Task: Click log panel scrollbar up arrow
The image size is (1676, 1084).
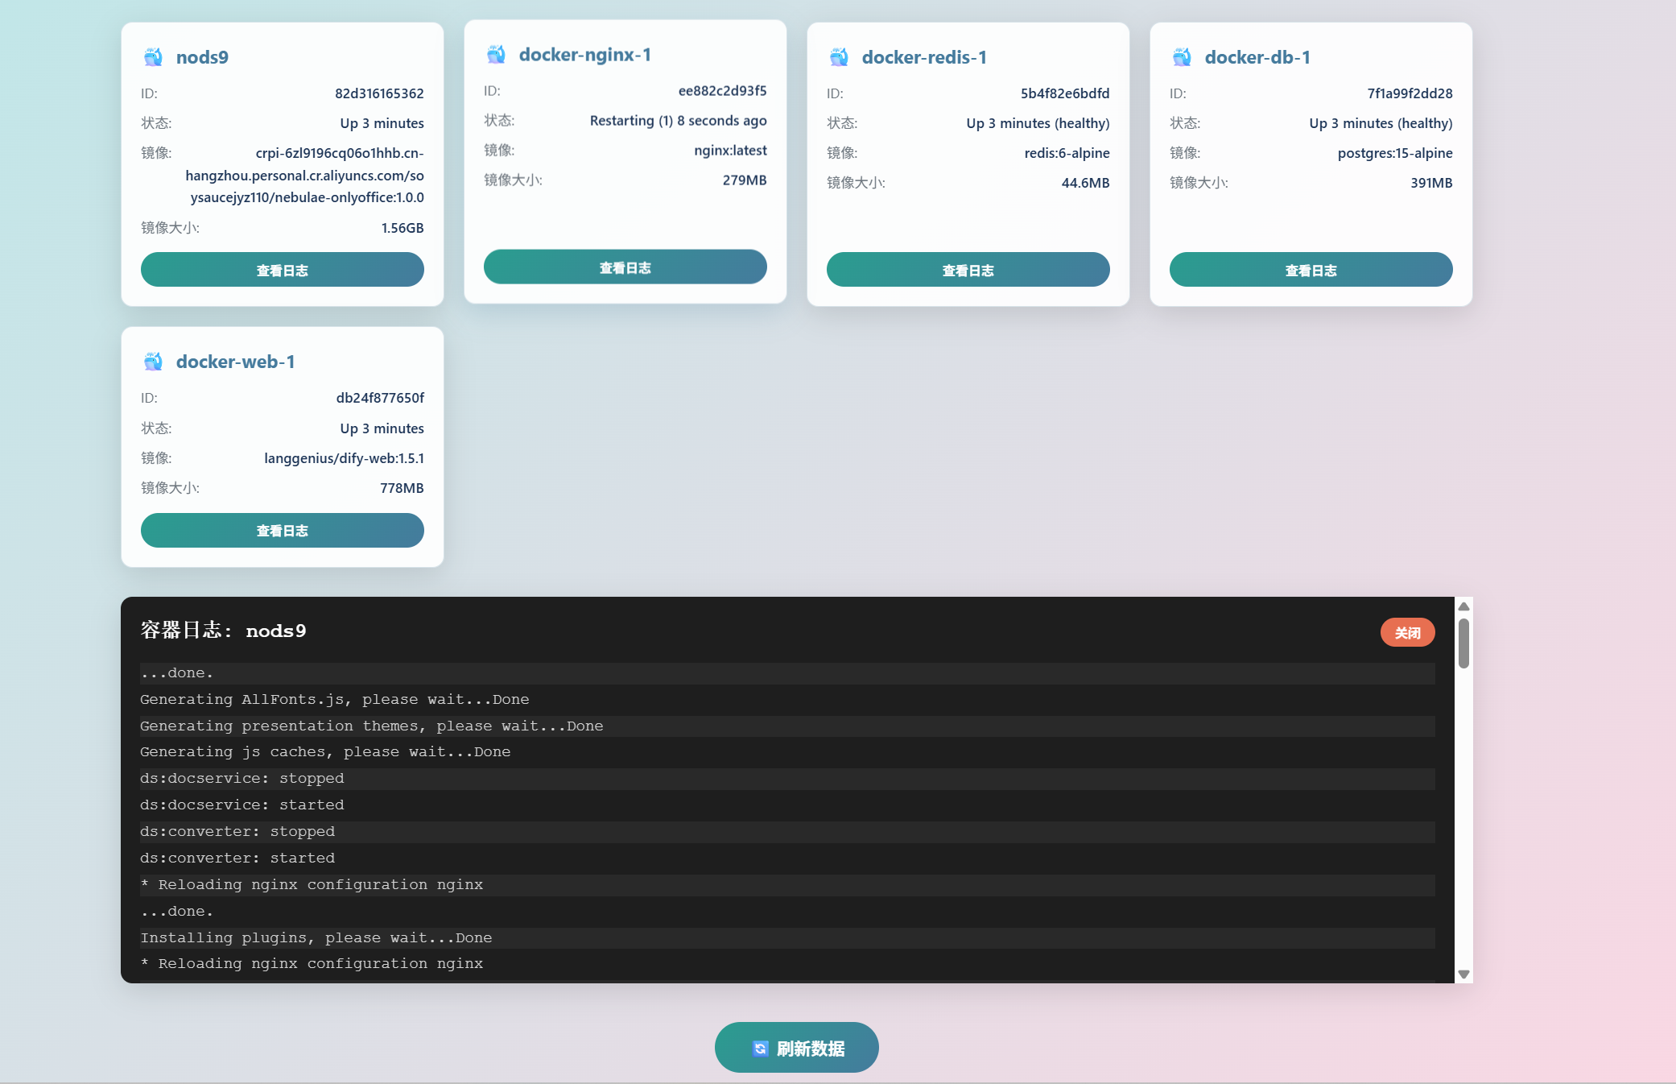Action: [1463, 606]
